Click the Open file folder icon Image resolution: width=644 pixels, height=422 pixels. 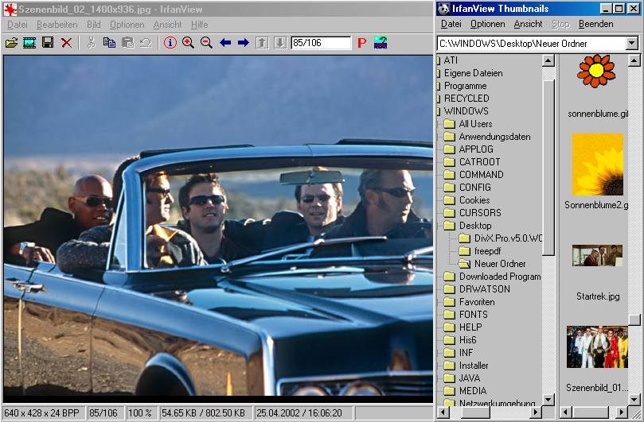(11, 43)
